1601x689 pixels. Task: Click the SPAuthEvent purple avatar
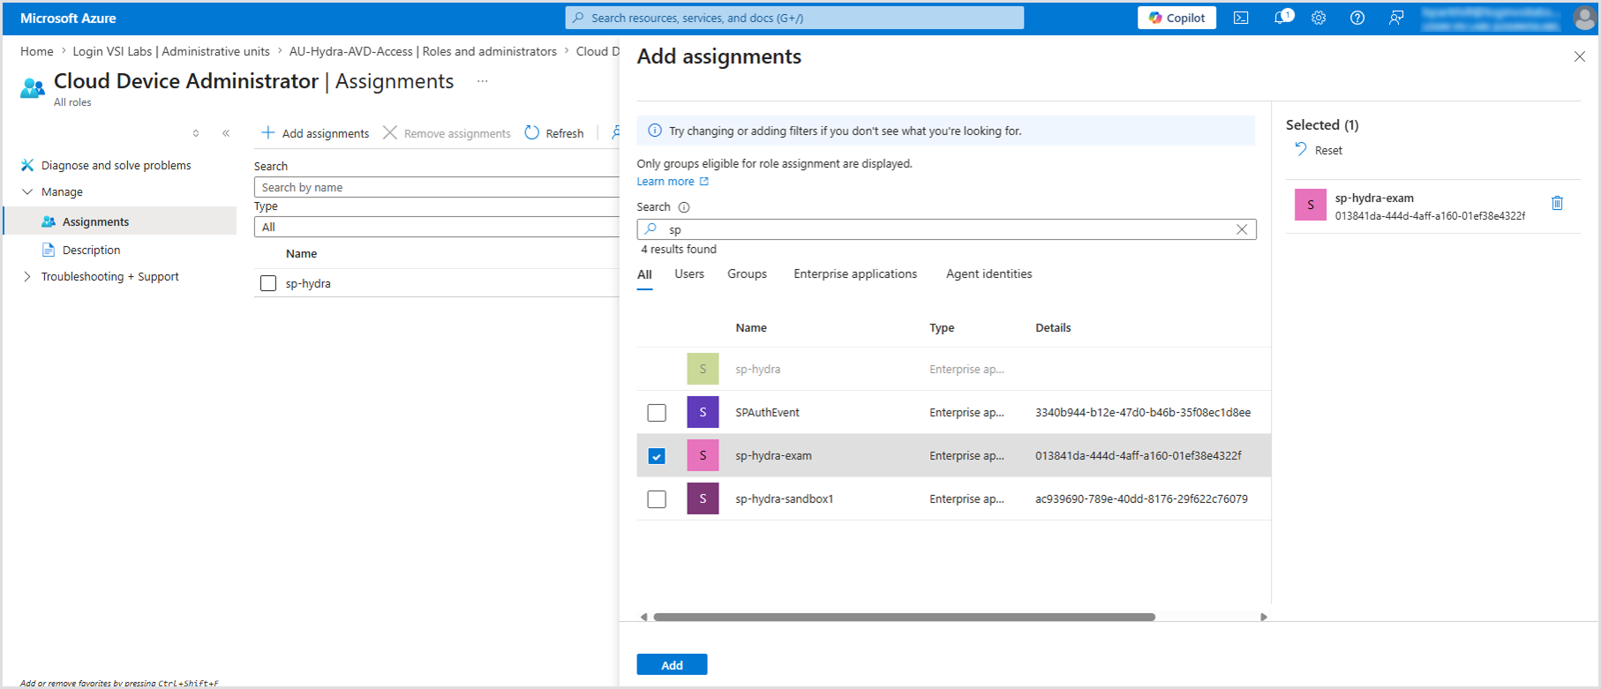coord(703,412)
